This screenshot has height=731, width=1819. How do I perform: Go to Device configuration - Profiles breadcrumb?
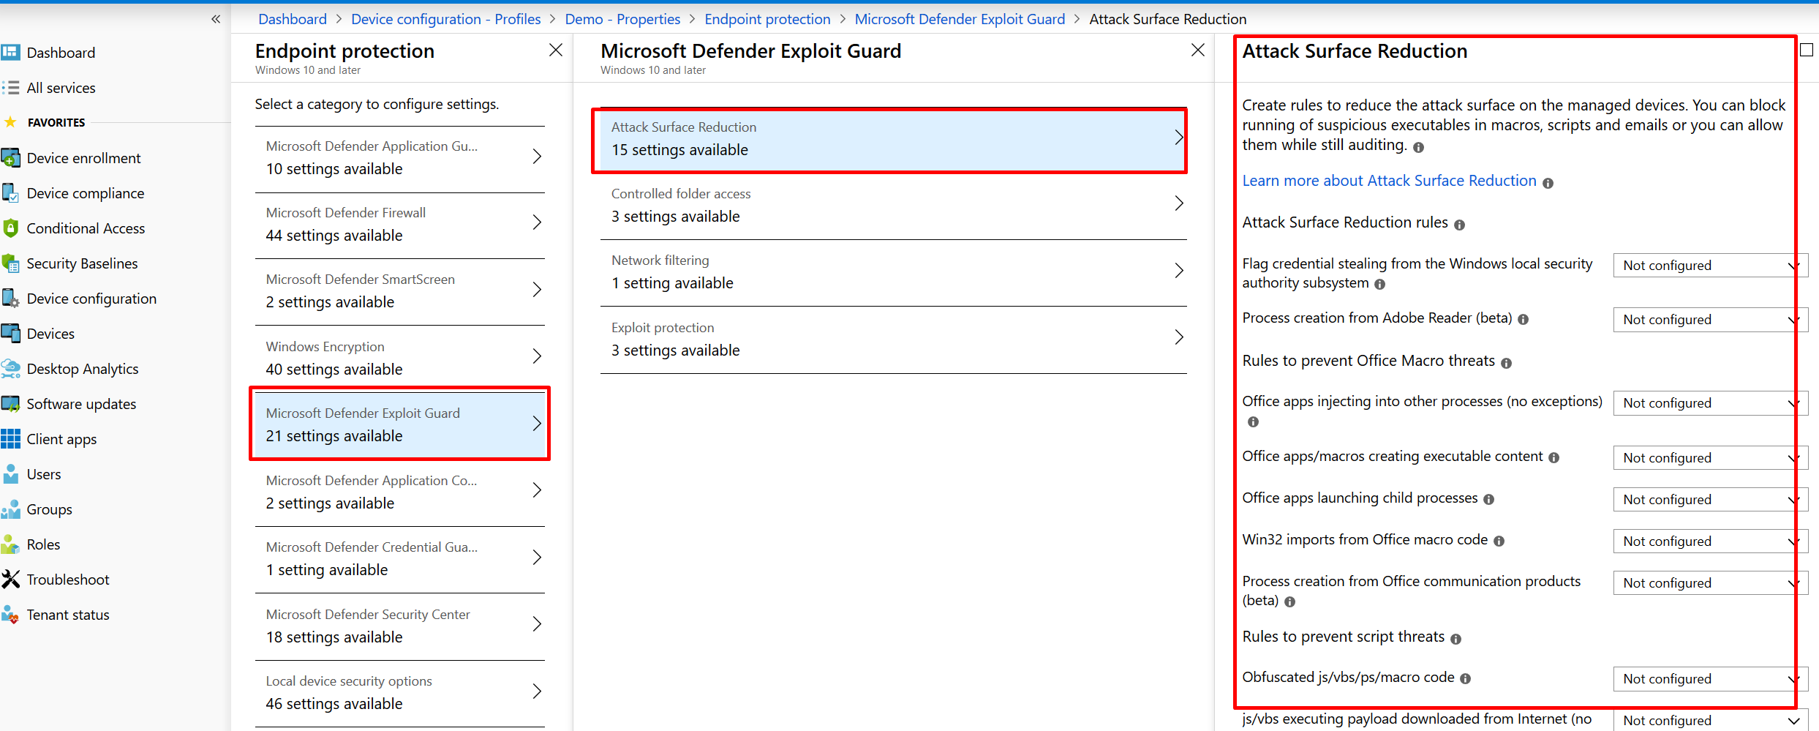tap(446, 19)
